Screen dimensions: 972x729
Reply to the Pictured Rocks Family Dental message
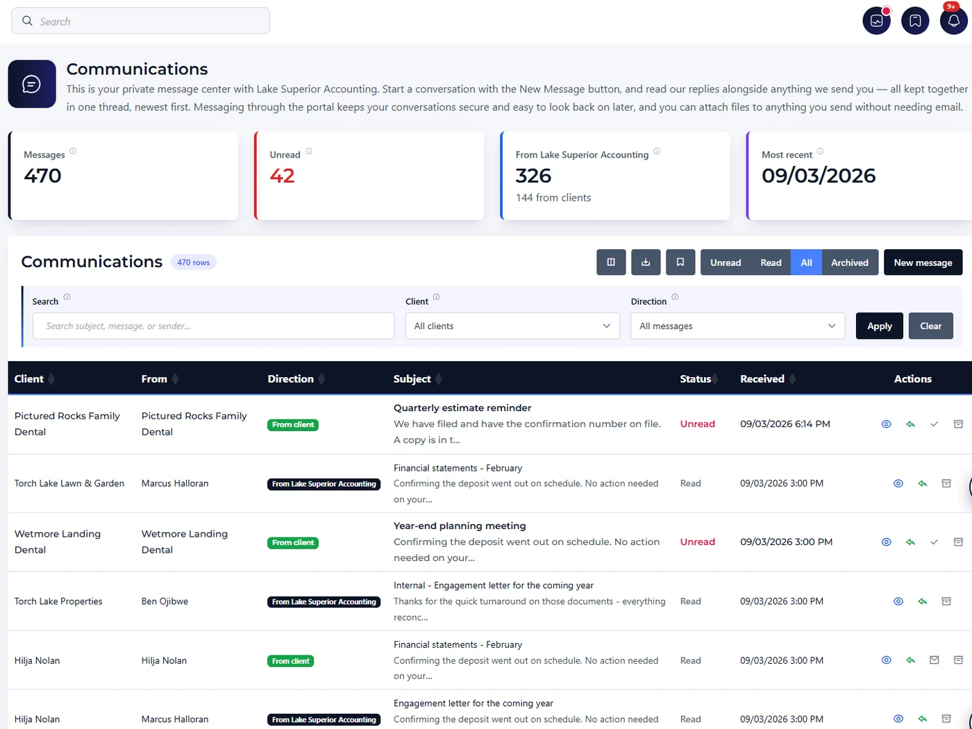click(910, 424)
